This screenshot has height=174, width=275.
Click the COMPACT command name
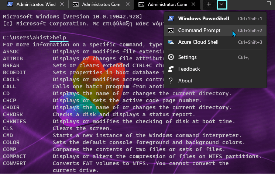[x=14, y=156]
